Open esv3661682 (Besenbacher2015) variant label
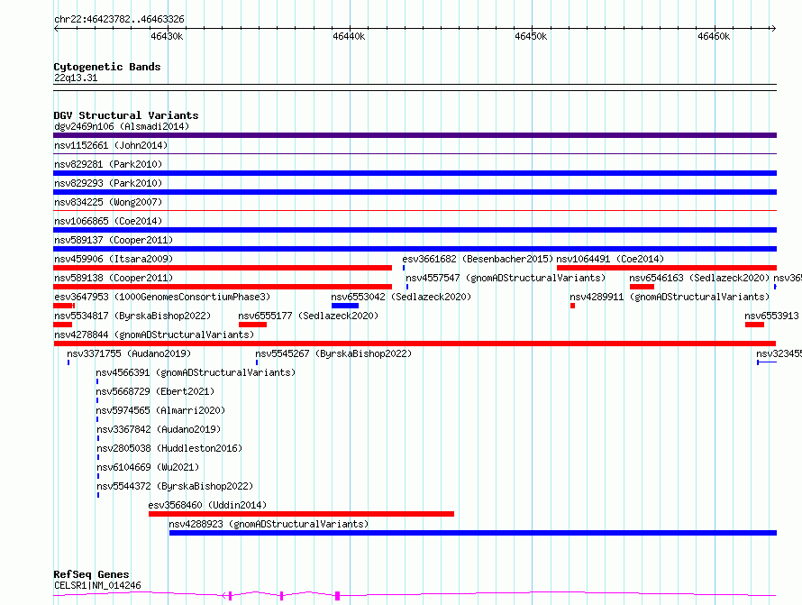Image resolution: width=802 pixels, height=605 pixels. pyautogui.click(x=478, y=259)
